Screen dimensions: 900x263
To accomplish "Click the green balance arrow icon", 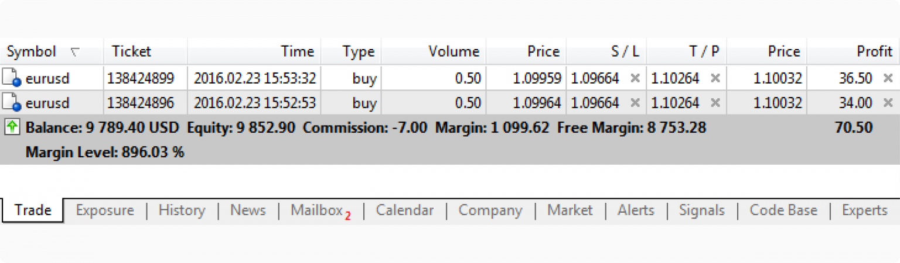I will click(x=12, y=127).
